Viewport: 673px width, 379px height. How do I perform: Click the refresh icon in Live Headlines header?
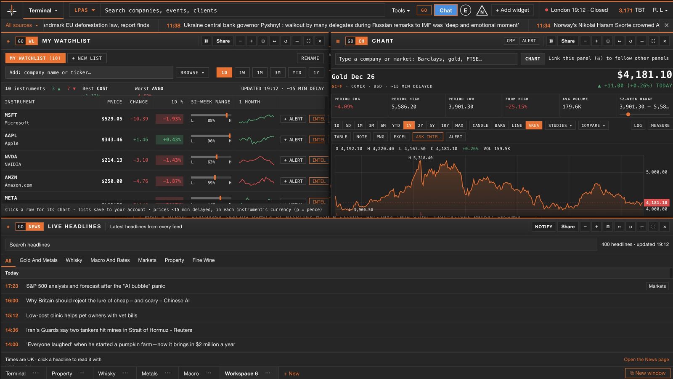631,227
